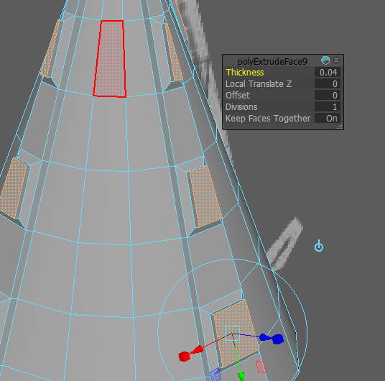
Task: Open the polyExtrudeFace9 panel options menu icon
Action: (x=336, y=60)
